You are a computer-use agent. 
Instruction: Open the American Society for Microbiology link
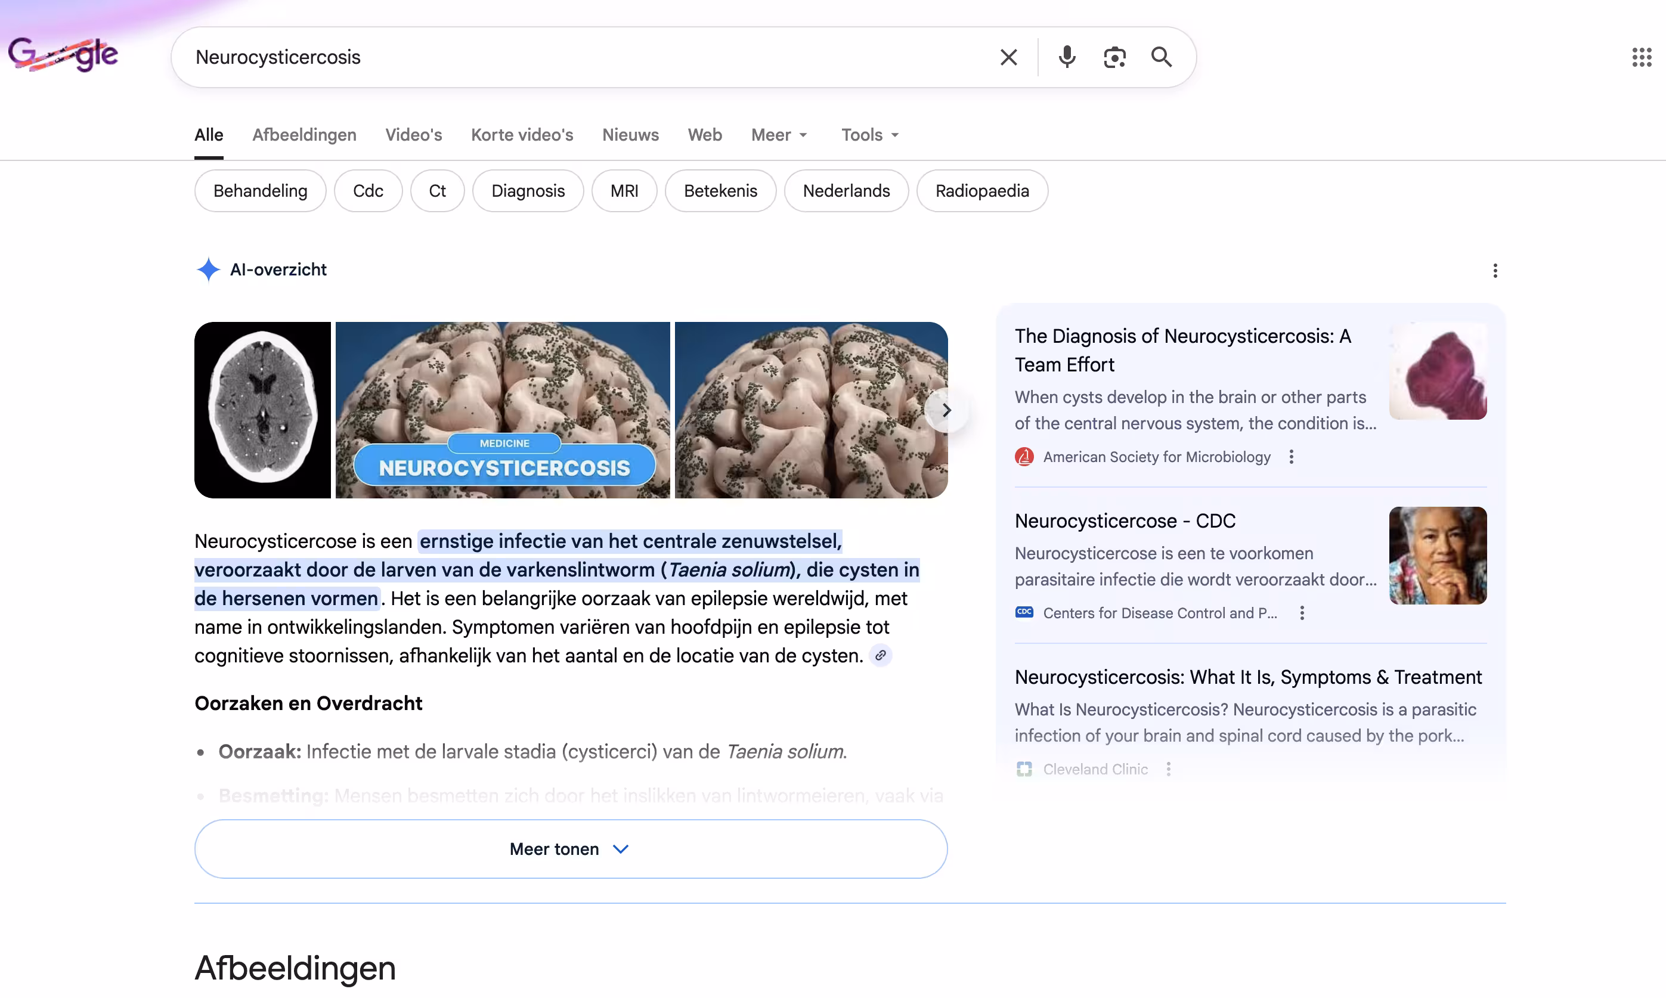[x=1156, y=457]
